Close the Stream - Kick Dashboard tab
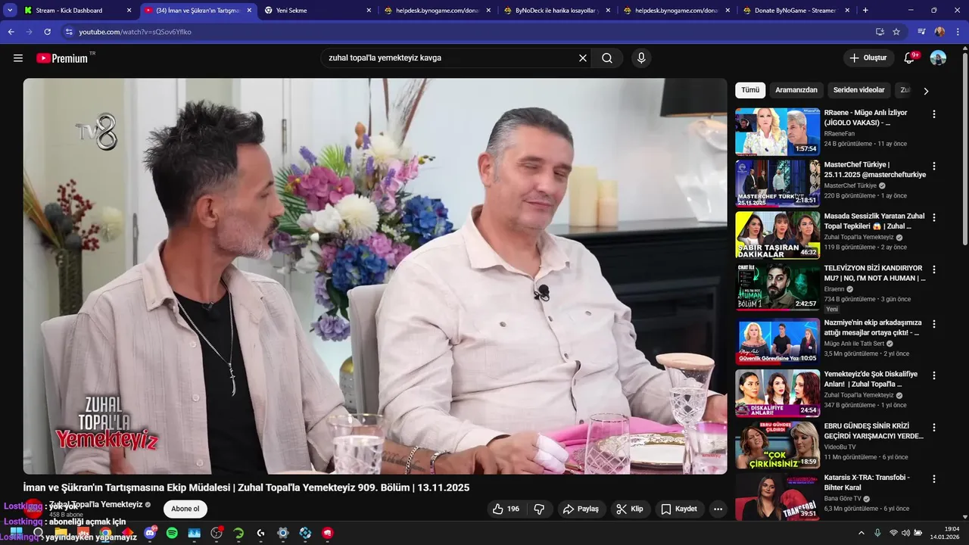Image resolution: width=969 pixels, height=545 pixels. click(129, 11)
